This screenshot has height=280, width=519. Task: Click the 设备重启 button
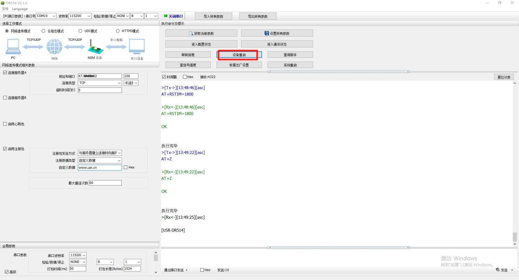239,55
